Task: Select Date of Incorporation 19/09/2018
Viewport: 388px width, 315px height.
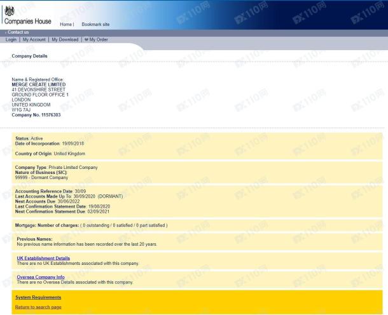Action: point(50,144)
